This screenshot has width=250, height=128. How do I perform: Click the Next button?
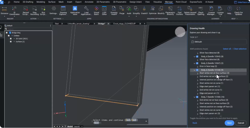click(x=229, y=123)
